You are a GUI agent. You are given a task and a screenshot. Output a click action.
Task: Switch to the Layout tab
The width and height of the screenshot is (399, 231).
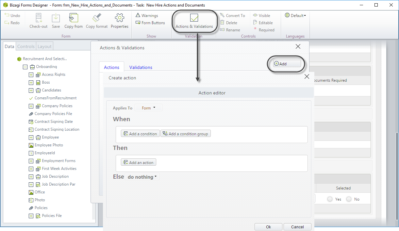pyautogui.click(x=44, y=46)
